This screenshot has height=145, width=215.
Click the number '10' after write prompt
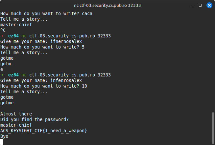(x=84, y=86)
